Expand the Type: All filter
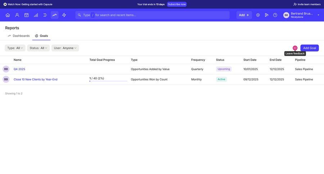 point(15,48)
